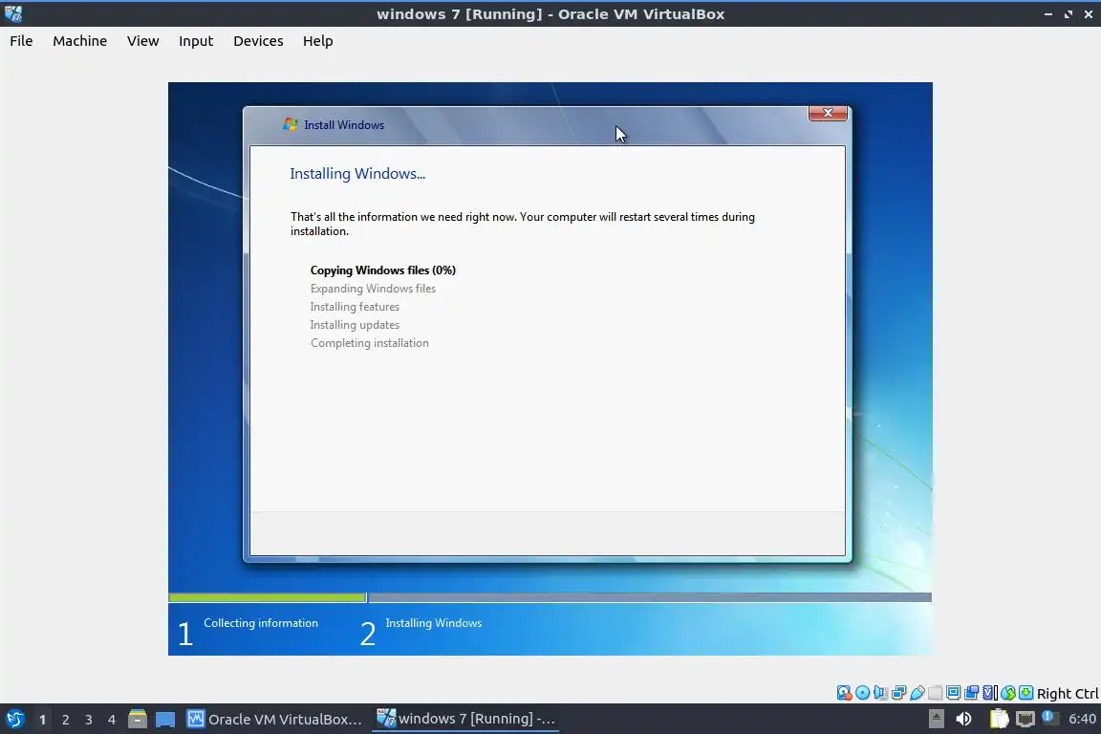1101x734 pixels.
Task: Click the 'Completing installation' step
Action: (x=369, y=343)
